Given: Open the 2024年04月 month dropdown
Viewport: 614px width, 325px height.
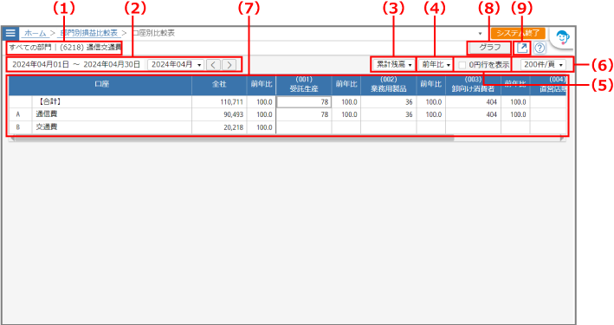Looking at the screenshot, I should tap(176, 65).
